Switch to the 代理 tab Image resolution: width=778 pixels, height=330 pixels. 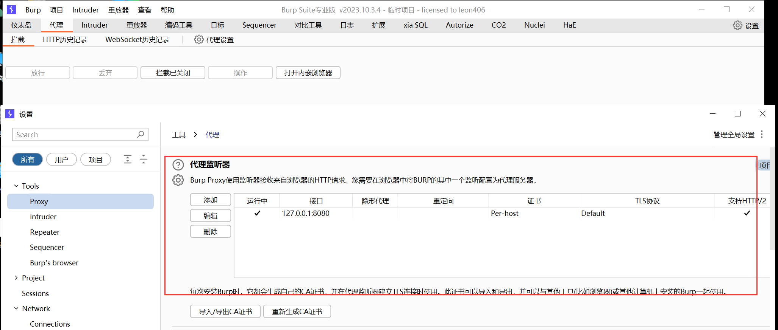point(56,25)
